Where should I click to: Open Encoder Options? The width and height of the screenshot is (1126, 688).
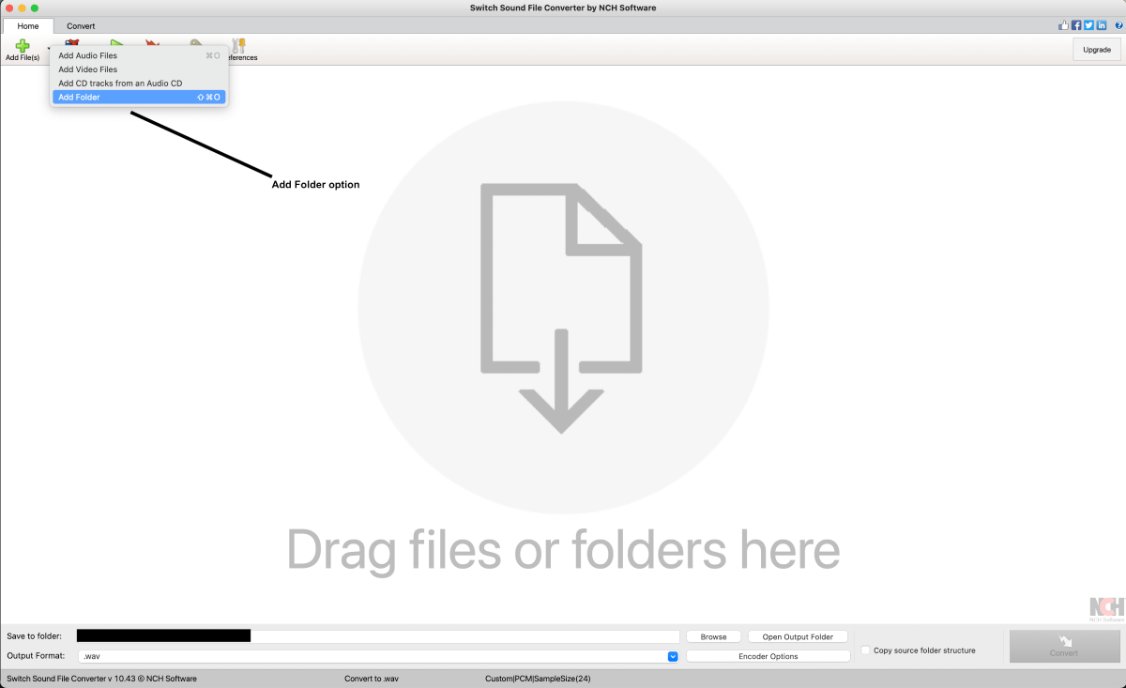click(x=768, y=656)
